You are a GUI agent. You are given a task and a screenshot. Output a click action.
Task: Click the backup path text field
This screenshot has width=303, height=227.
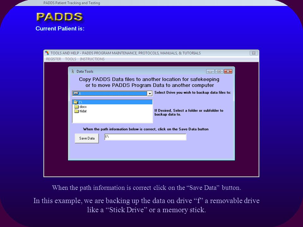pyautogui.click(x=145, y=137)
